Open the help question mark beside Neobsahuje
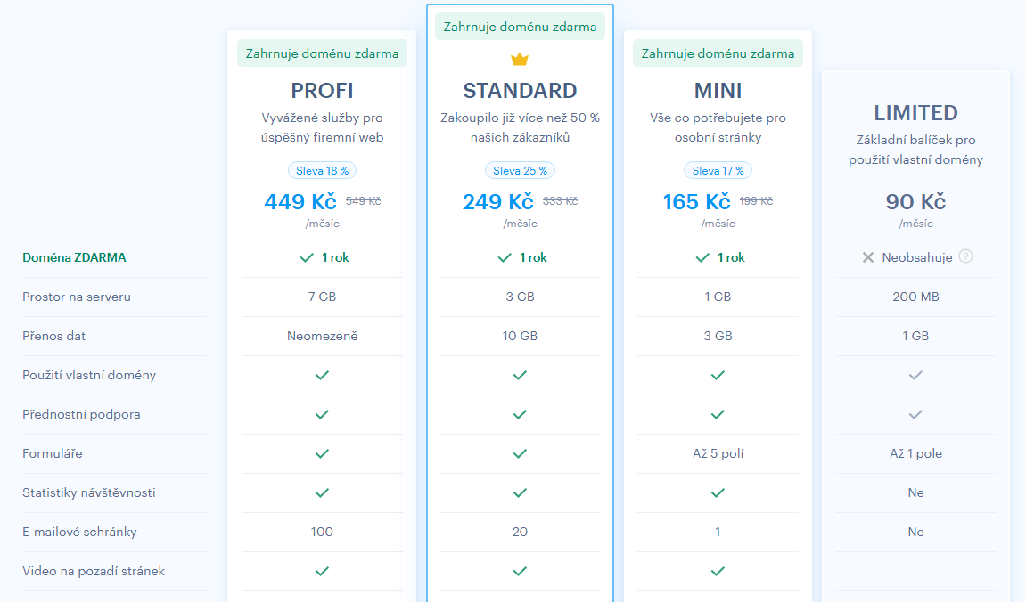Screen dimensions: 1026x602 965,256
